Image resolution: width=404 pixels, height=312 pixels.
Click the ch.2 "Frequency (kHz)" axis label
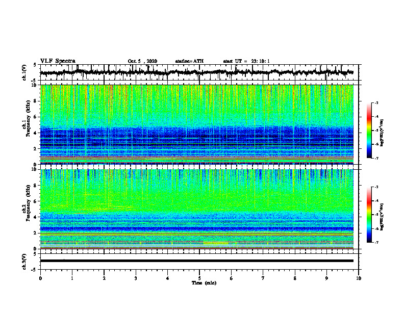click(28, 203)
